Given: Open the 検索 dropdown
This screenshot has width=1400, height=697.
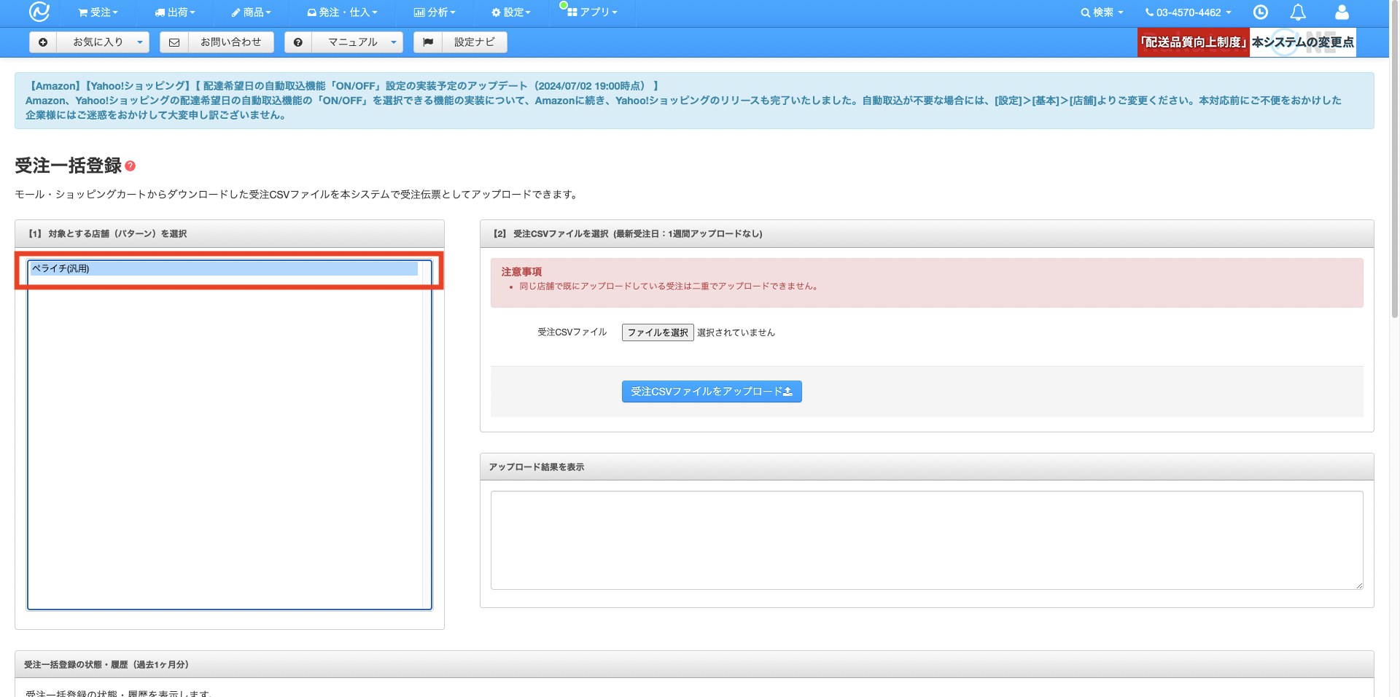Looking at the screenshot, I should click(x=1102, y=12).
